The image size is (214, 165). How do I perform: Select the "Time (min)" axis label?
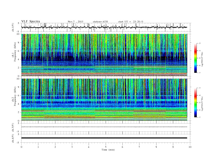click(108, 150)
